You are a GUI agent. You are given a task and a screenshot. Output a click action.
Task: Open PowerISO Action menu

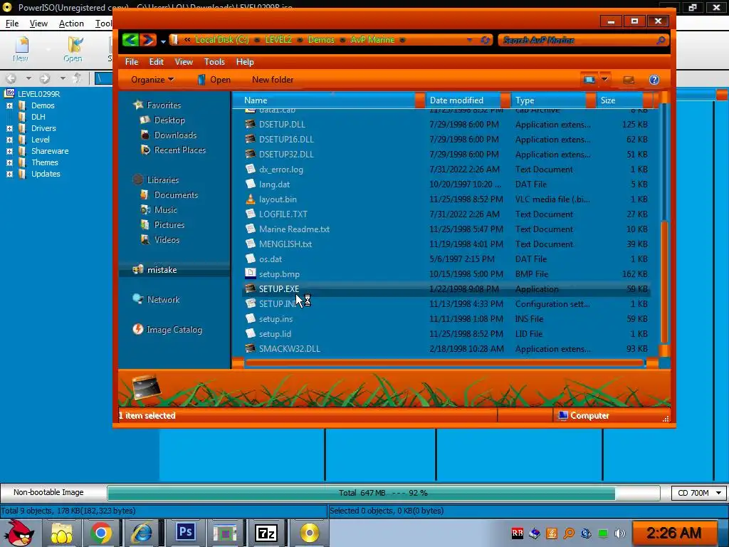pos(71,24)
